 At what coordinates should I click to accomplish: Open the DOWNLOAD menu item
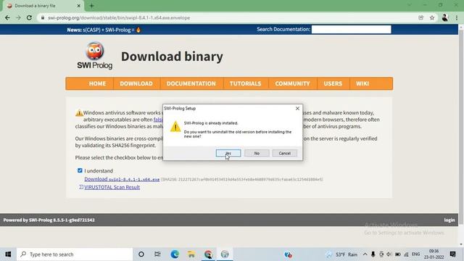136,83
